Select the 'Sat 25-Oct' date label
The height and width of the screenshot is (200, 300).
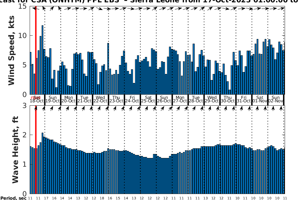click(x=148, y=99)
